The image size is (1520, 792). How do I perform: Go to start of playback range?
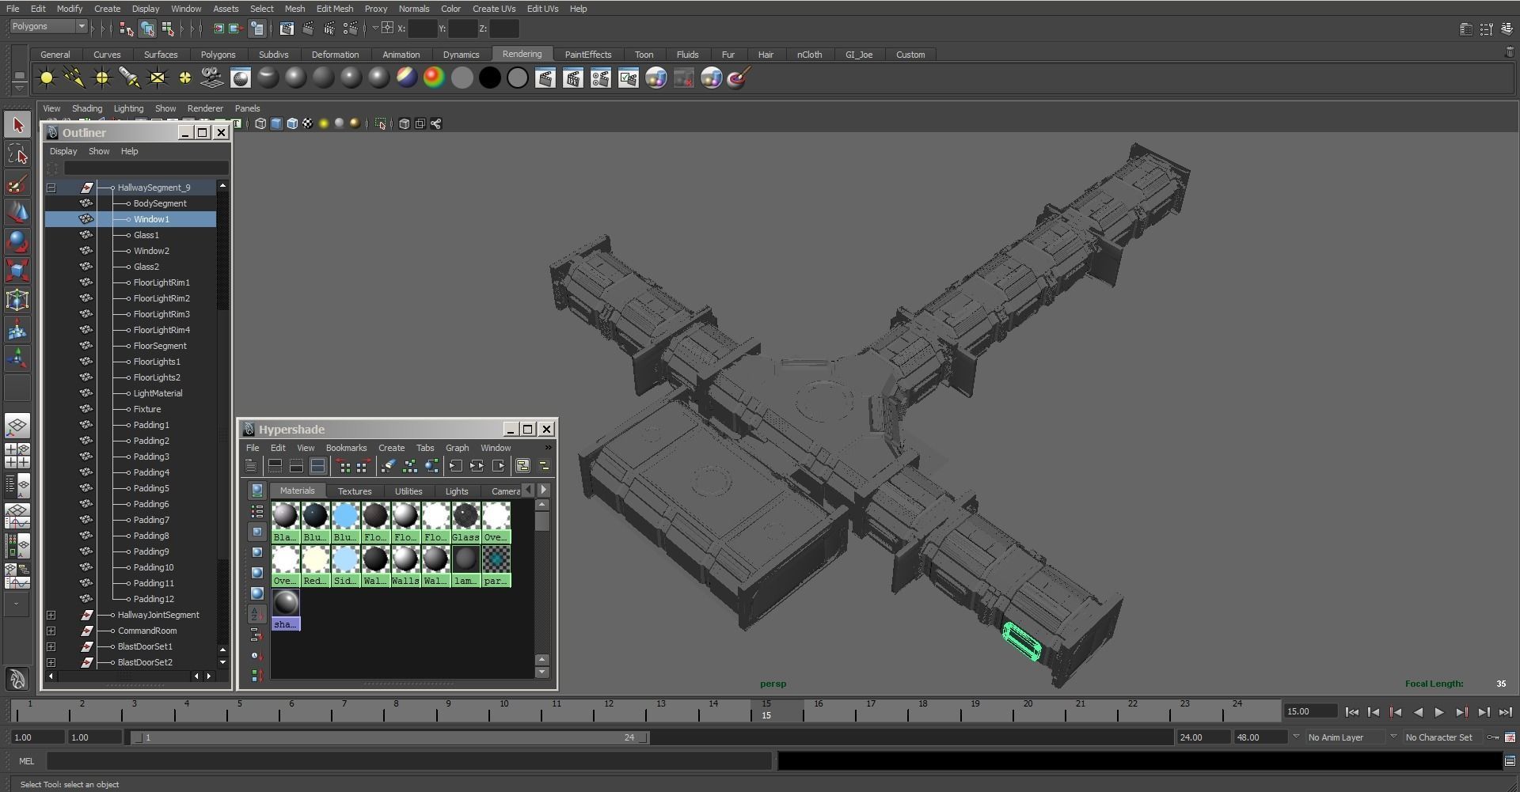pos(1352,712)
